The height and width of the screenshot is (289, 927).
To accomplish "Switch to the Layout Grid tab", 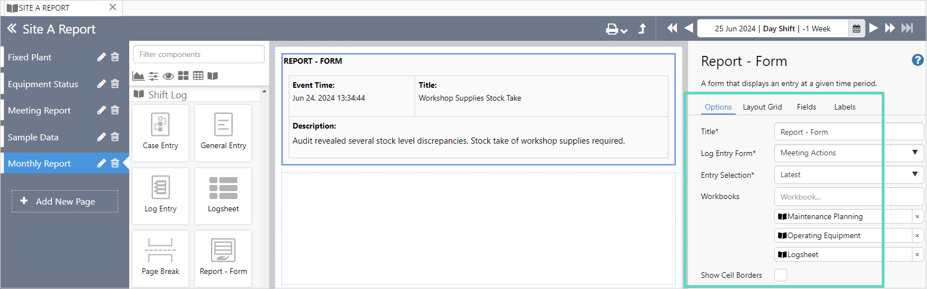I will click(x=762, y=107).
